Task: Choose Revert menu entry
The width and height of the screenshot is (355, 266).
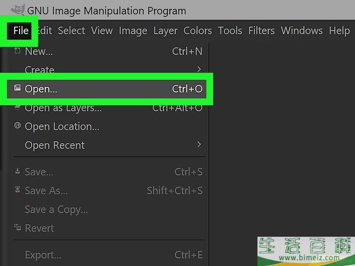Action: pos(109,228)
